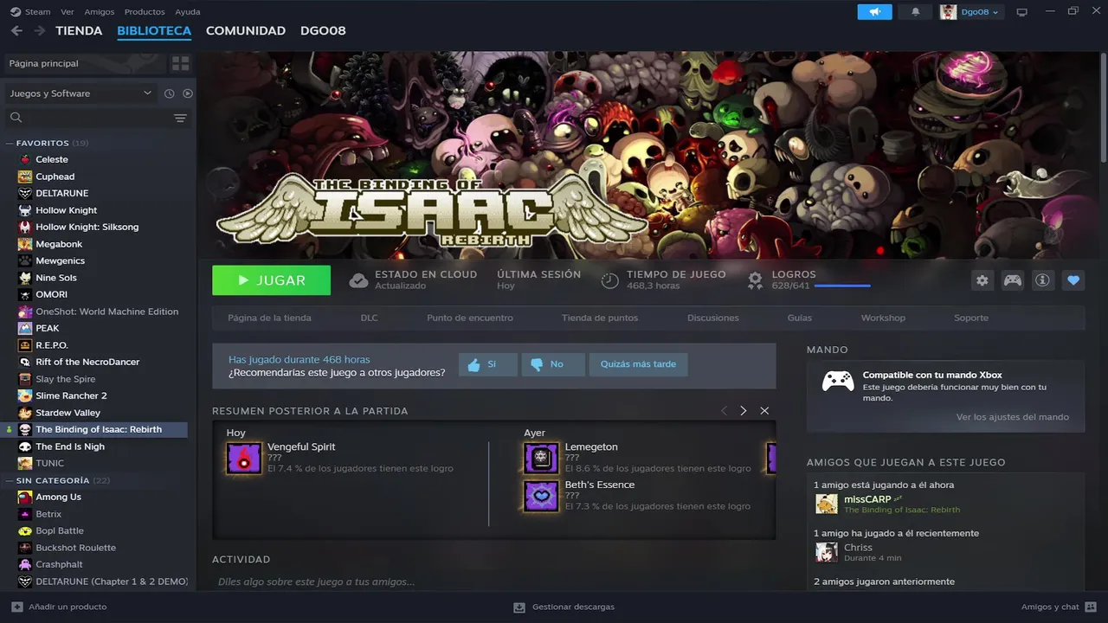Open Gestionar descargas
1108x623 pixels.
pos(564,607)
